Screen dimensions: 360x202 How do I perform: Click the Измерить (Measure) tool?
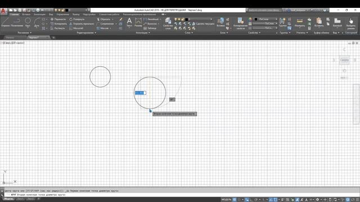[300, 22]
